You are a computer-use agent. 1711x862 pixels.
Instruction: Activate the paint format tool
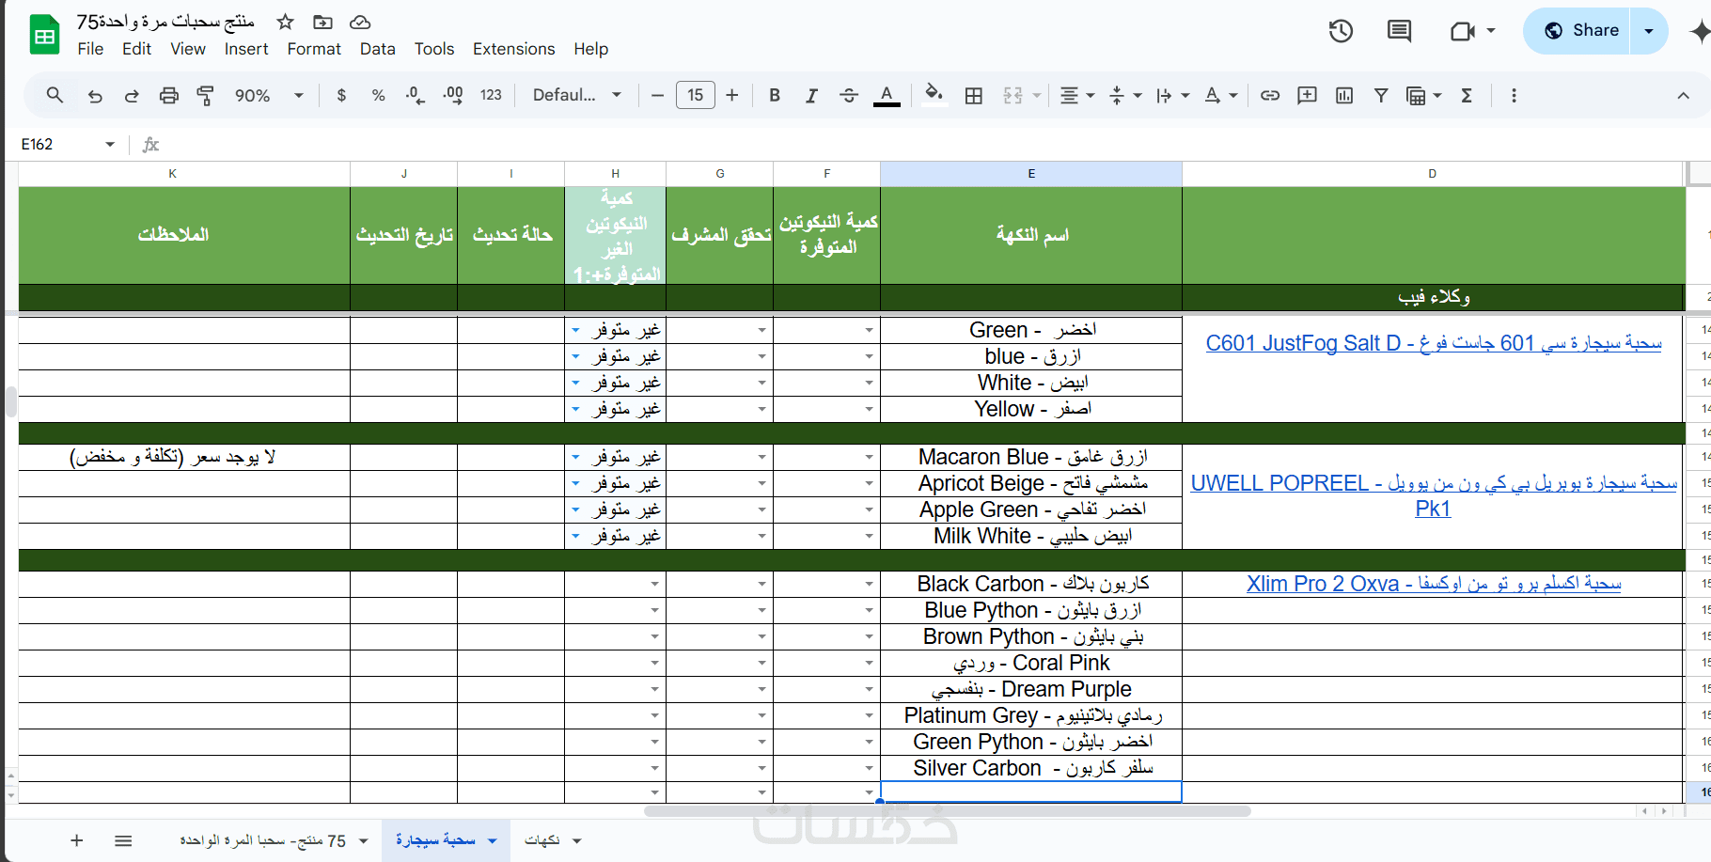[205, 95]
